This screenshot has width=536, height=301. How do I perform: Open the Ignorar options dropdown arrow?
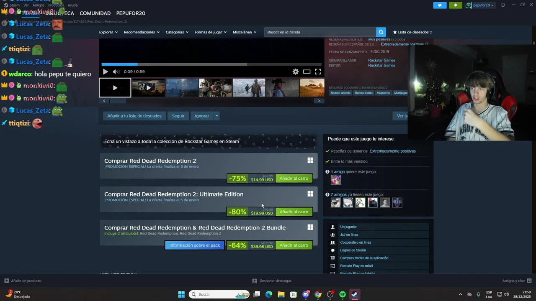[x=216, y=116]
